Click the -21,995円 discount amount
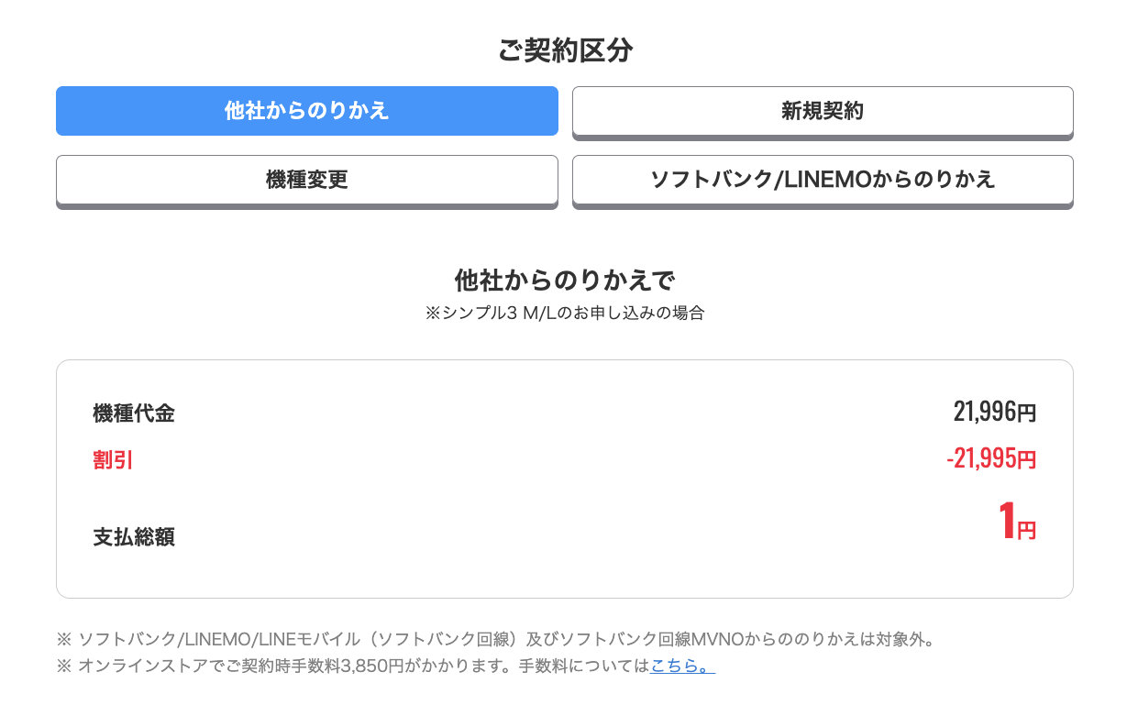The width and height of the screenshot is (1138, 705). click(x=990, y=458)
